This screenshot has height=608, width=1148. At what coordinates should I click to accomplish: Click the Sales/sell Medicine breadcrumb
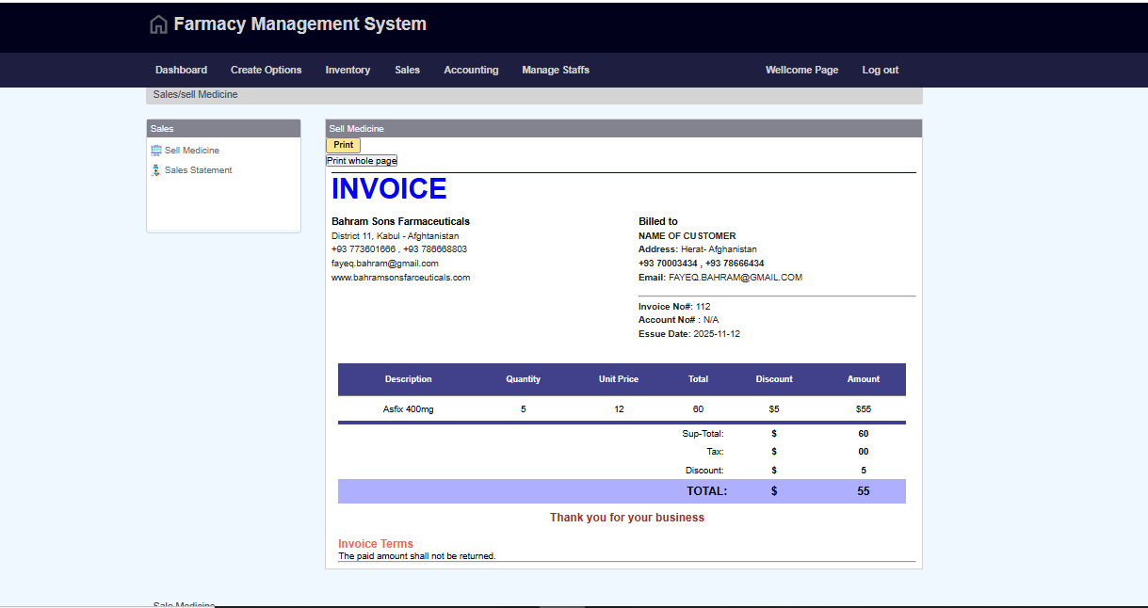(x=196, y=95)
